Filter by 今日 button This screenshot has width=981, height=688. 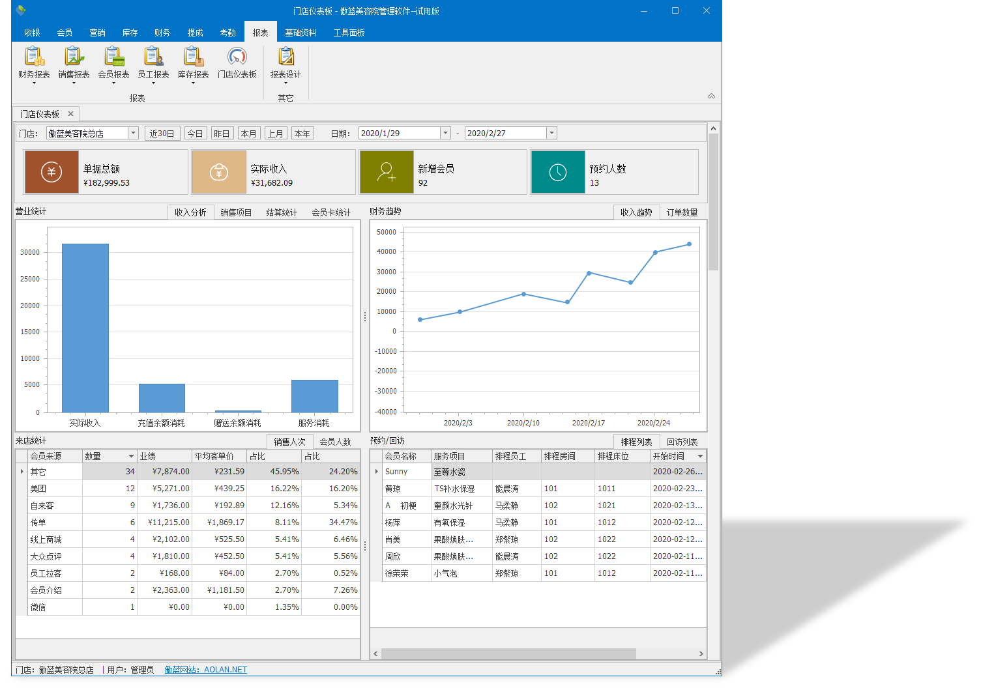pos(195,134)
